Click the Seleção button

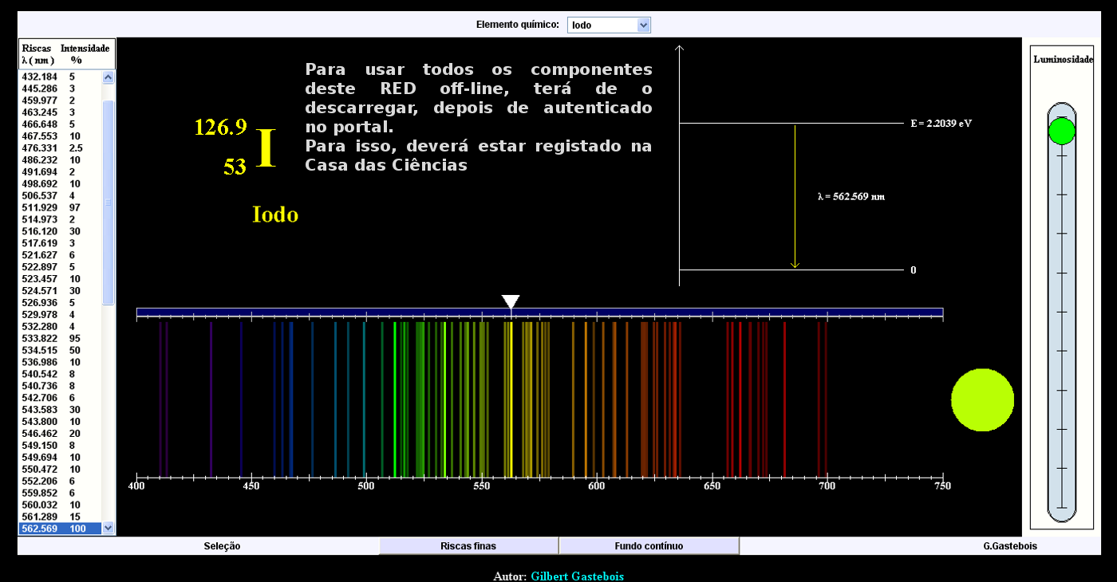click(x=222, y=546)
